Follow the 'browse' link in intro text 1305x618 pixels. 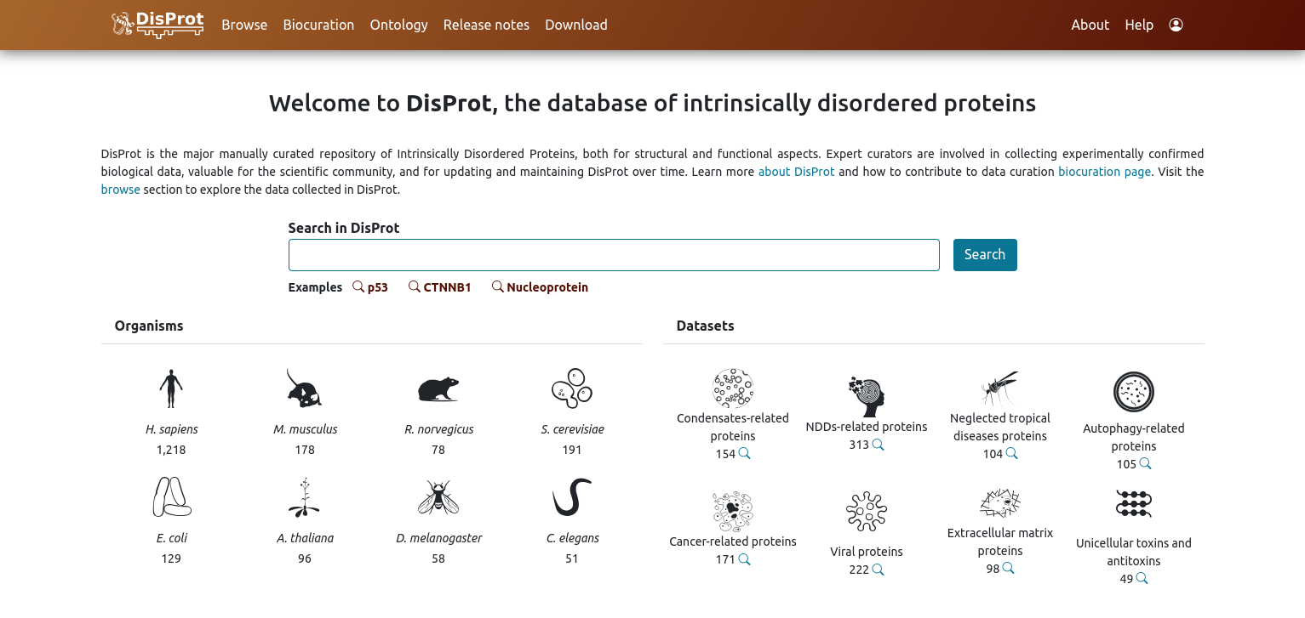121,190
